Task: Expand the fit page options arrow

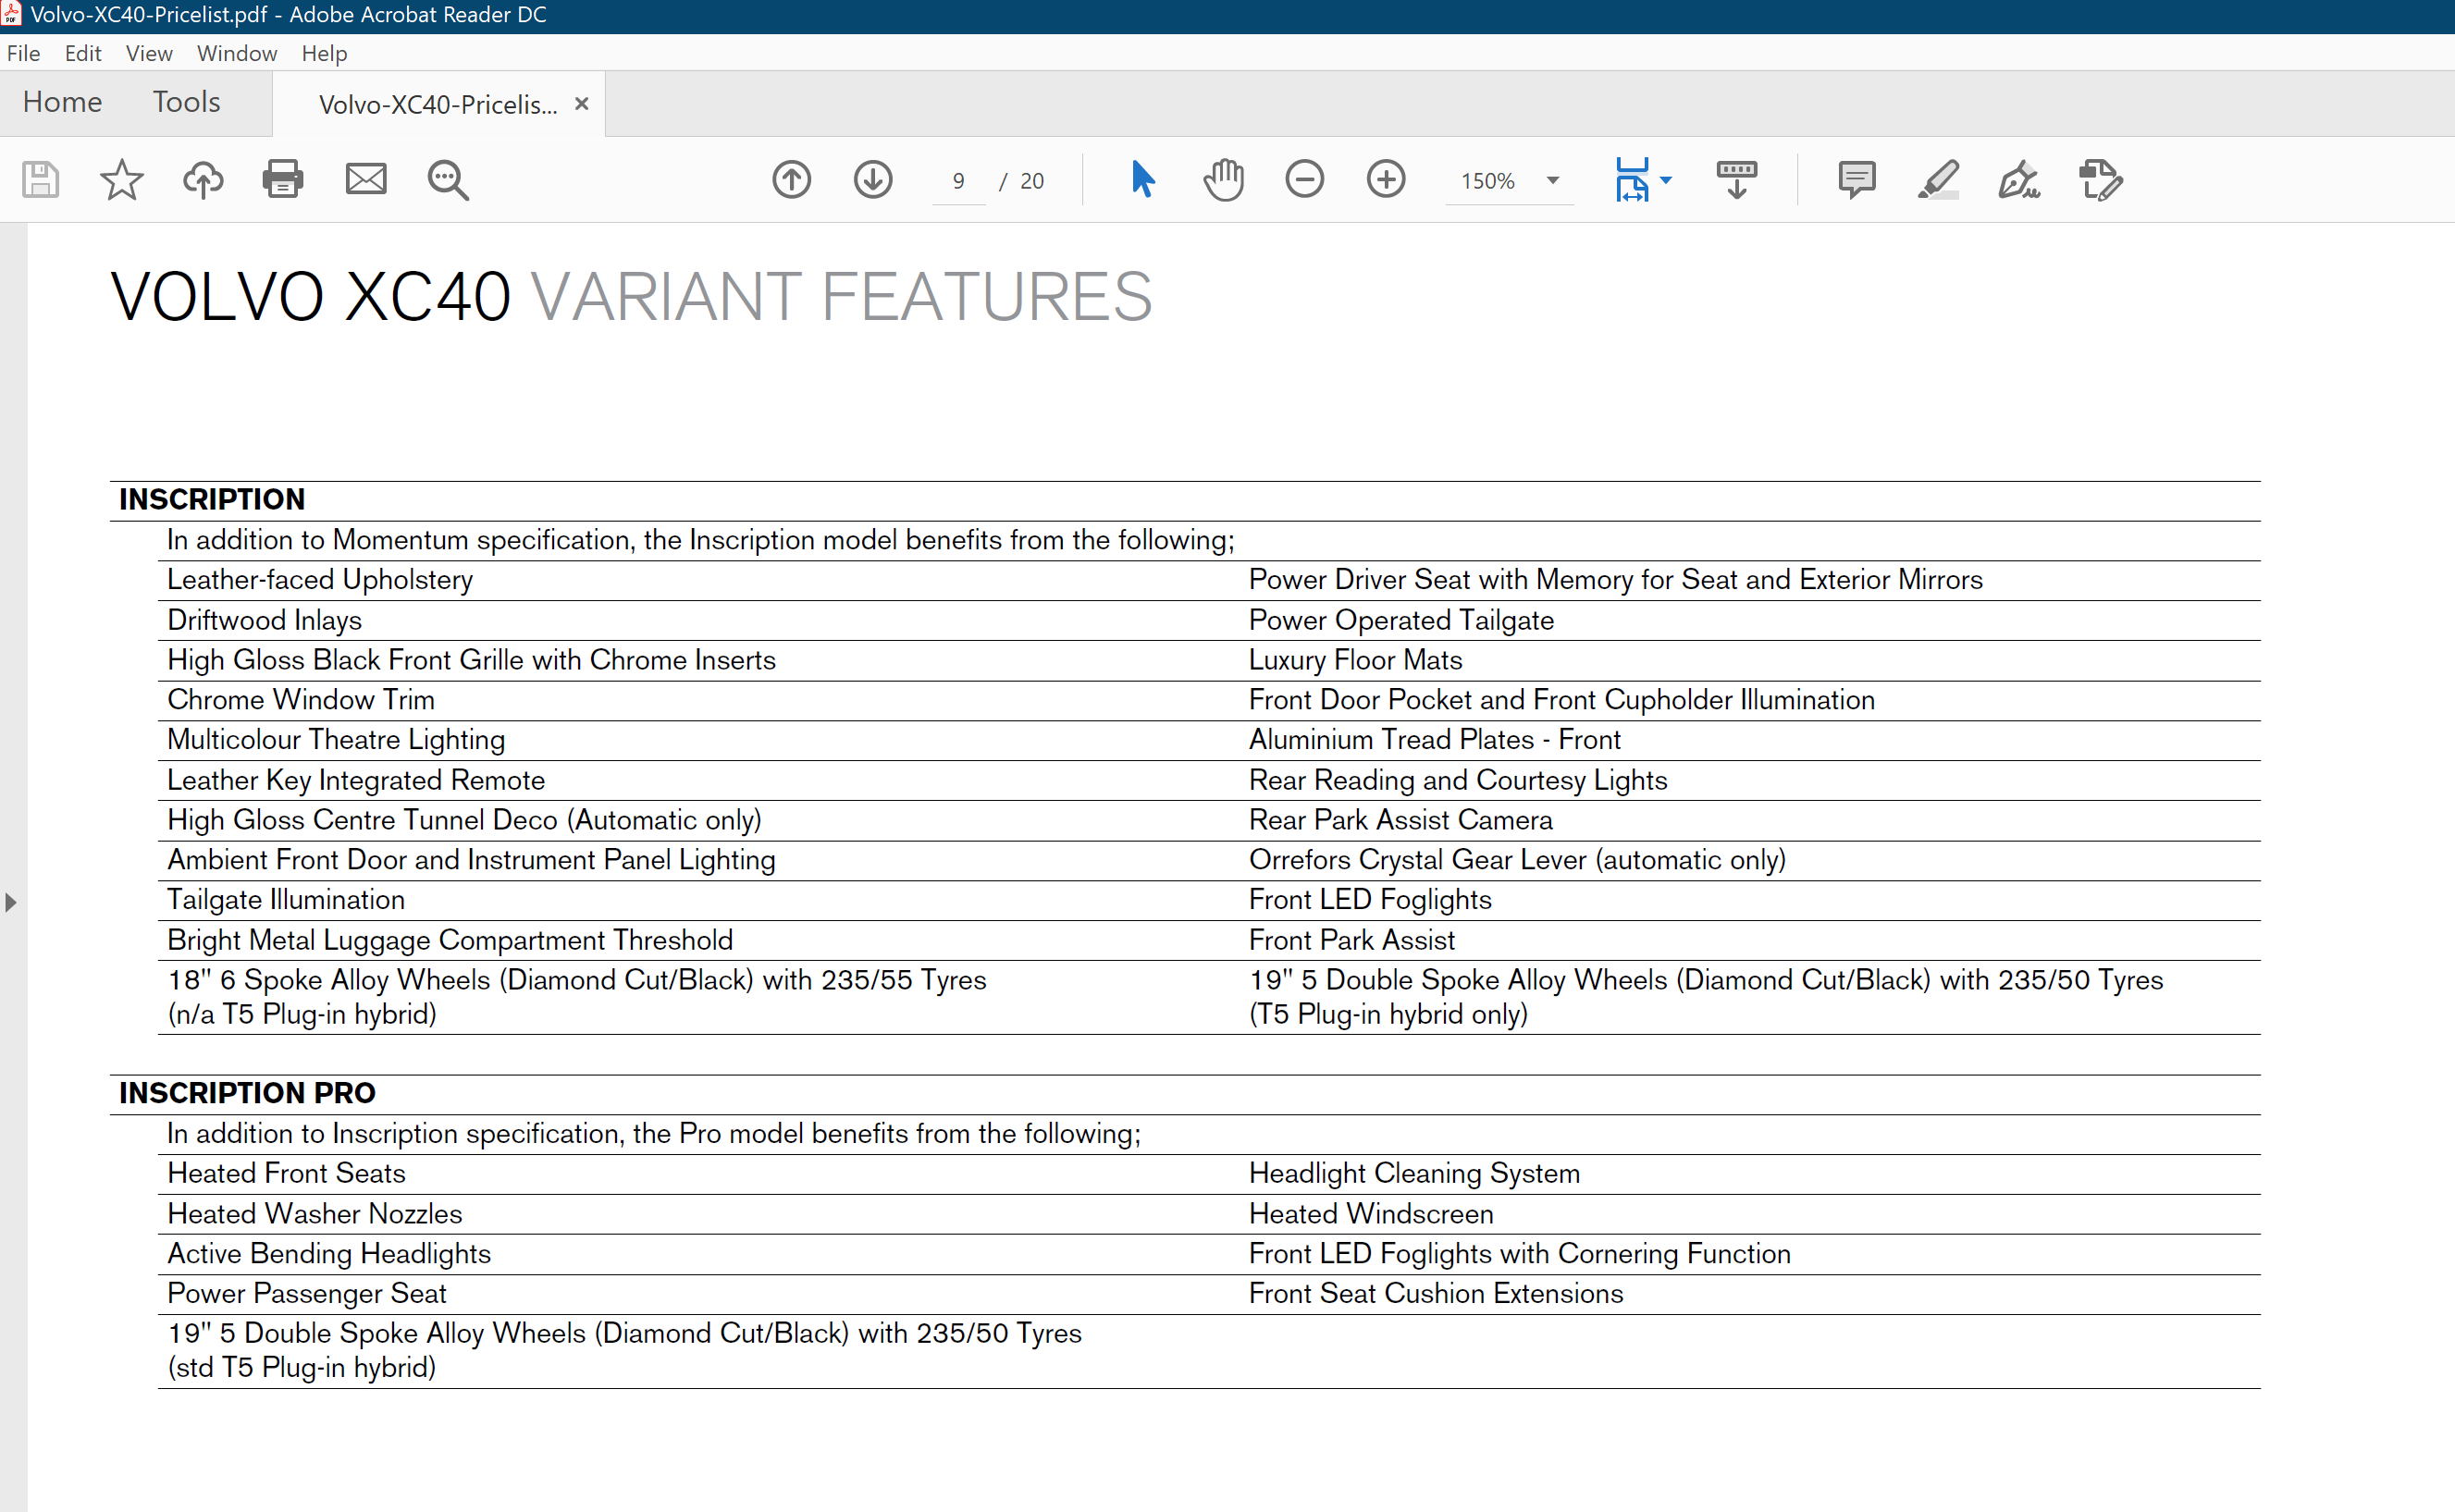Action: [x=1666, y=181]
